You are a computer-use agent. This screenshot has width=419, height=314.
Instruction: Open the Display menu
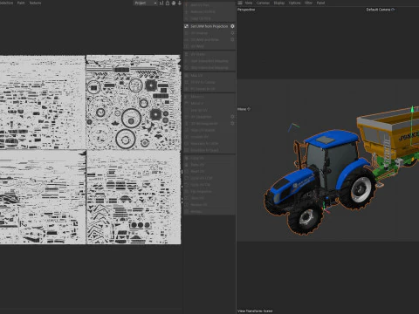pos(279,3)
